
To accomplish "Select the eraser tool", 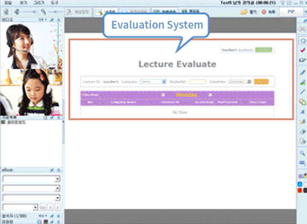I will tap(303, 131).
